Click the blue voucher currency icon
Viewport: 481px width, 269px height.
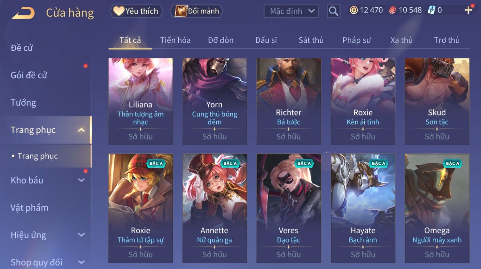tap(431, 10)
